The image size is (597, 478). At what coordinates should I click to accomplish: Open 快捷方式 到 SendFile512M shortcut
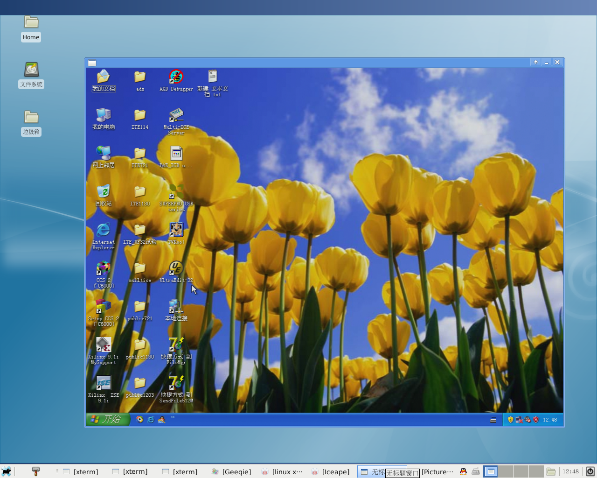click(x=176, y=389)
